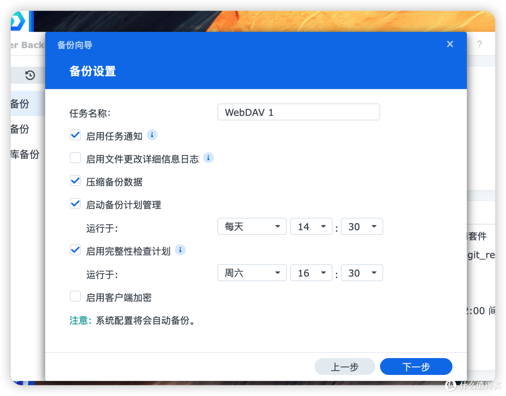The width and height of the screenshot is (506, 396).
Task: Click info icon beside 启用文件更改详细信息日志
Action: (x=208, y=158)
